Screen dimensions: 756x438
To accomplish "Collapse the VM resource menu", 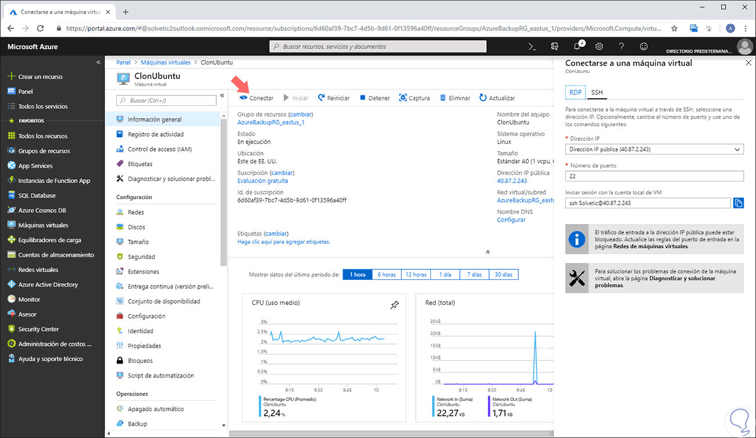I will point(222,95).
